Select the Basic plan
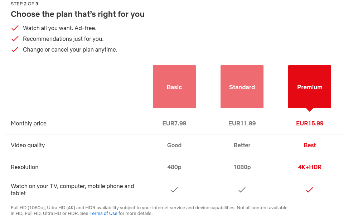 (x=174, y=87)
